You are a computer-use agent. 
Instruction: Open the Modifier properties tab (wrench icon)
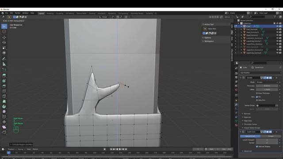pyautogui.click(x=236, y=105)
